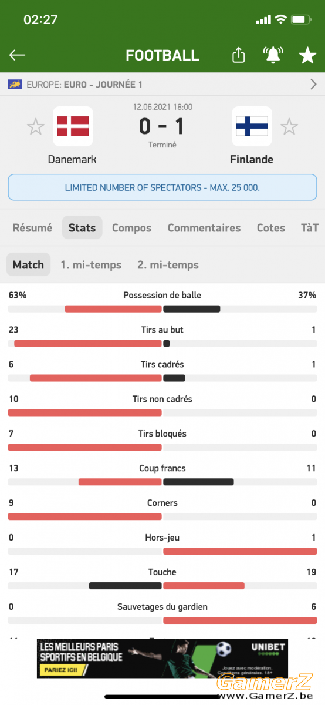This screenshot has height=705, width=325.
Task: Select the 1. mi-temps filter
Action: pyautogui.click(x=91, y=265)
